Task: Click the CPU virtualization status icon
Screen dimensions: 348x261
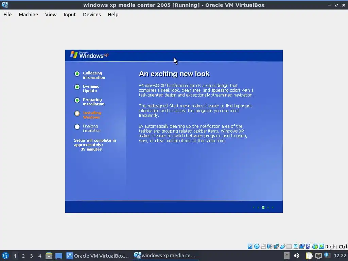Action: pos(309,246)
